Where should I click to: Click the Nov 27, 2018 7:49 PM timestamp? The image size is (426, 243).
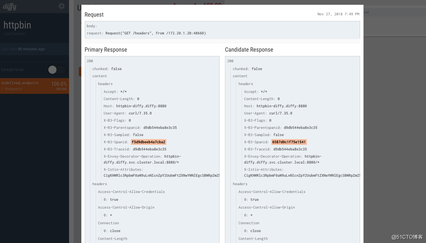[x=338, y=14]
